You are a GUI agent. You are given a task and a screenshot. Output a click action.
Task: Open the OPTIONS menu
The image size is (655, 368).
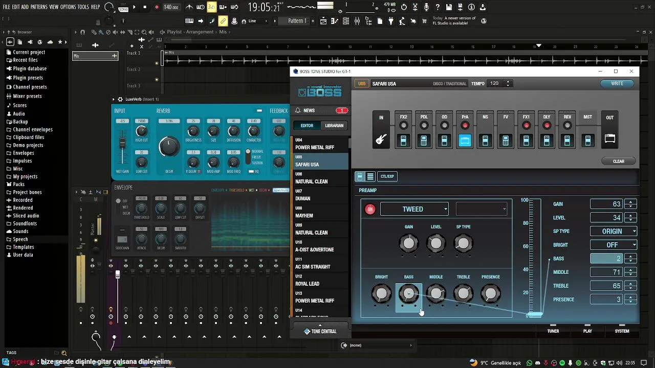[x=68, y=7]
